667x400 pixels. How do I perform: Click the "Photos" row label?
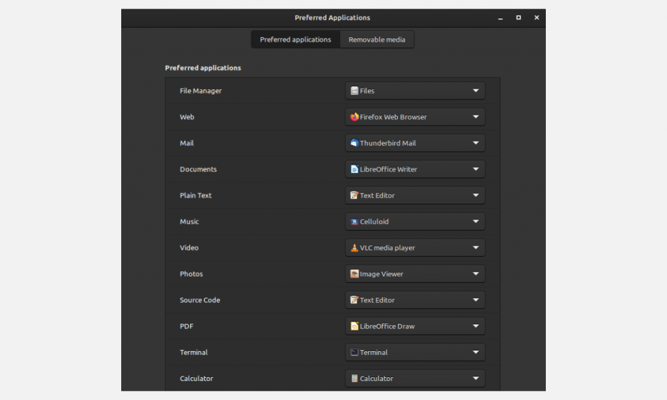[x=192, y=274]
